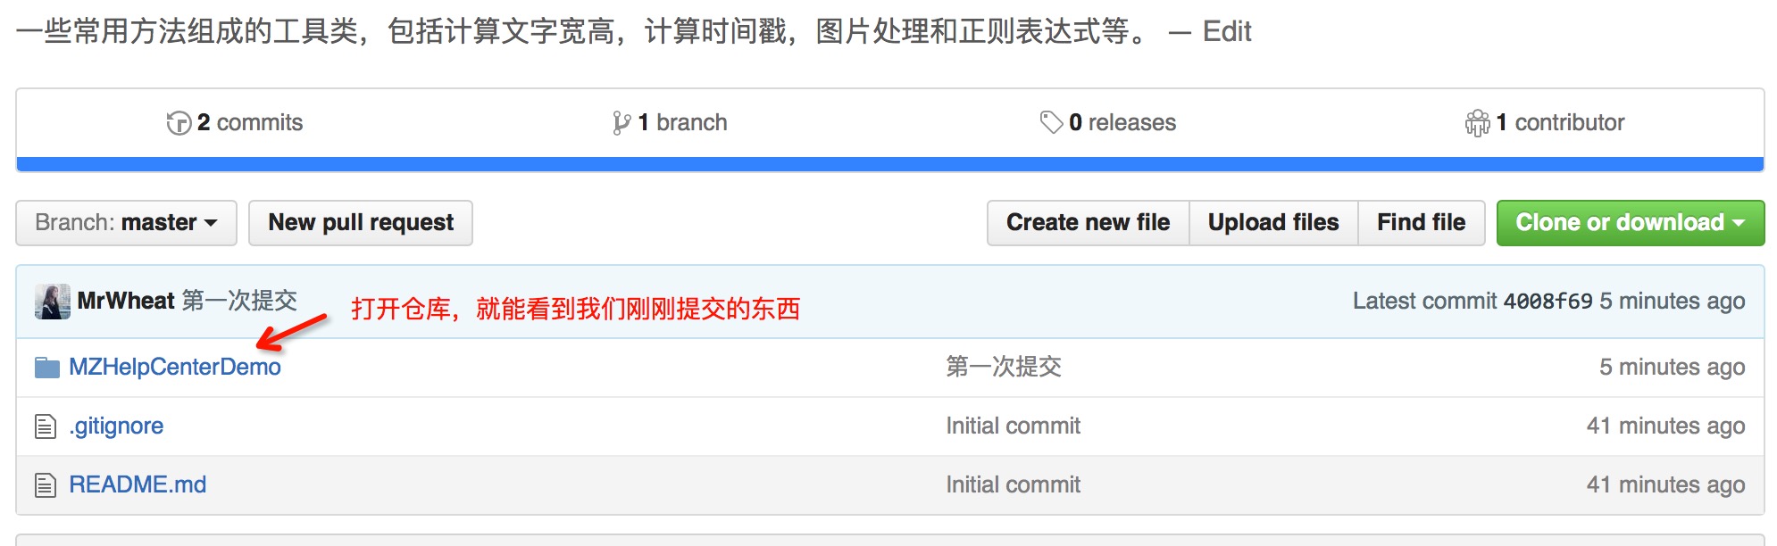The width and height of the screenshot is (1777, 546).
Task: Open the MZHelpCenterDemo folder link
Action: [x=175, y=368]
